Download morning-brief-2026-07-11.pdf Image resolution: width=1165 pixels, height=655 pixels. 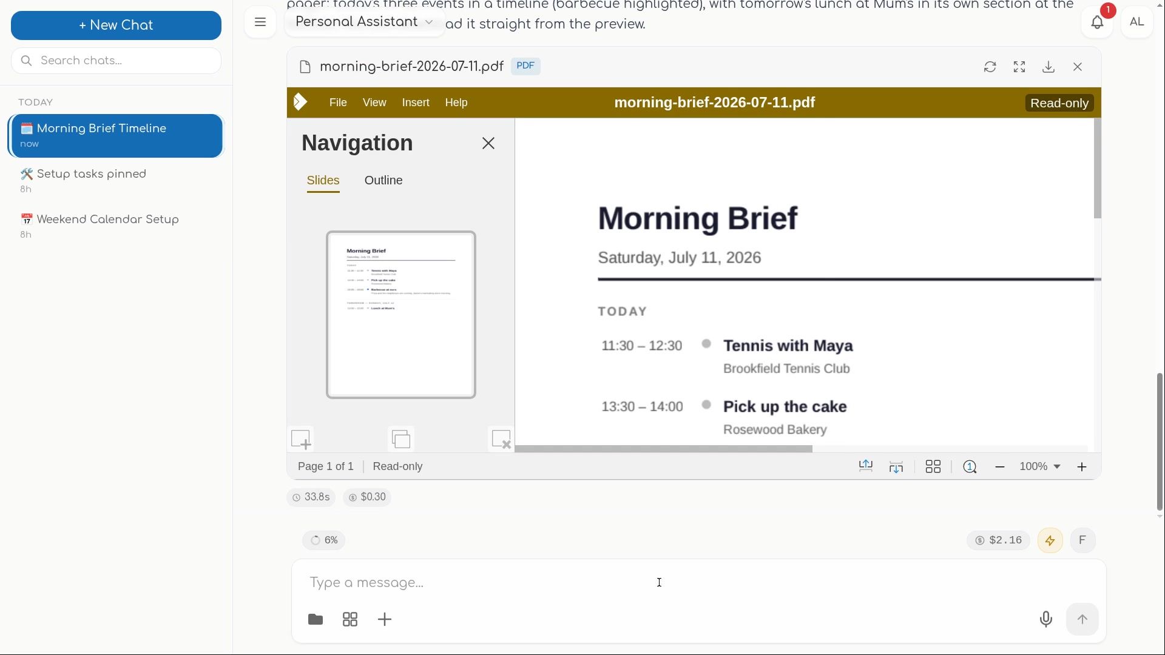[x=1048, y=67]
